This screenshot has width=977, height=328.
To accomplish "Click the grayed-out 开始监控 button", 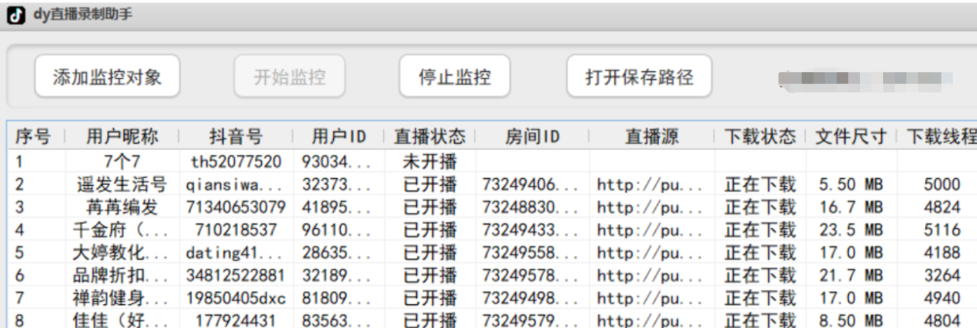I will (289, 77).
